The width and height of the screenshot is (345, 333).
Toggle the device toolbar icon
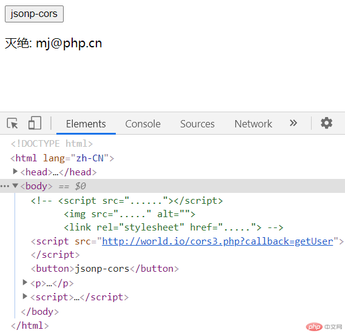(x=35, y=123)
